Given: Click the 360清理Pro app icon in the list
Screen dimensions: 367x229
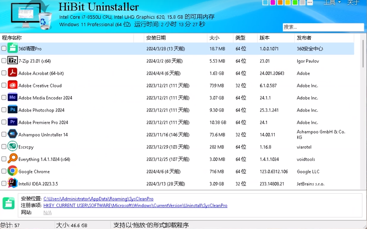Looking at the screenshot, I should pos(12,48).
